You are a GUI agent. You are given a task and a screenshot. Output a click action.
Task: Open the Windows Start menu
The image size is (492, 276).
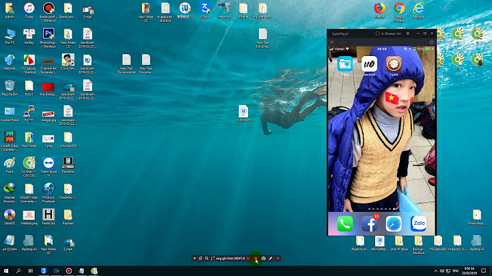tap(6, 271)
